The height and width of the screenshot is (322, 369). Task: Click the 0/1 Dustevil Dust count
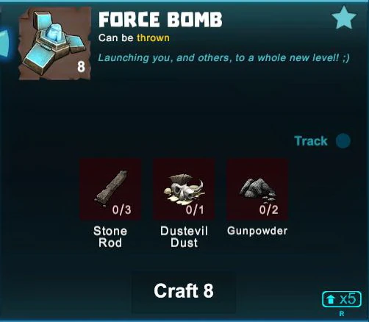(195, 210)
